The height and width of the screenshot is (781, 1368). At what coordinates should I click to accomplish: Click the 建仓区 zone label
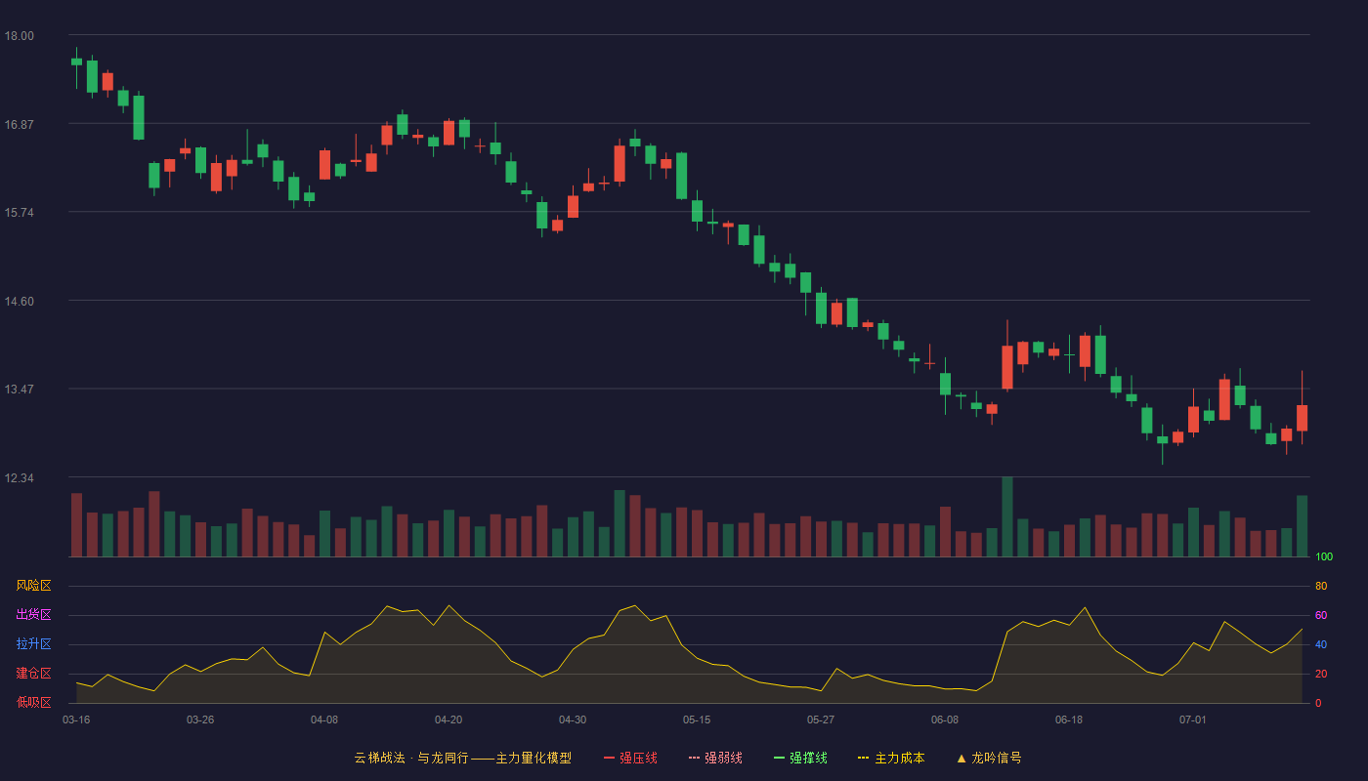coord(33,674)
